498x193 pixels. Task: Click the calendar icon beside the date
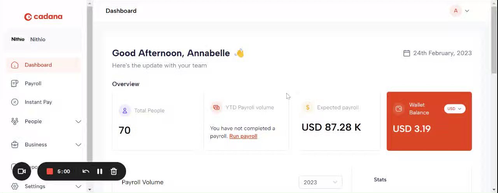(407, 53)
